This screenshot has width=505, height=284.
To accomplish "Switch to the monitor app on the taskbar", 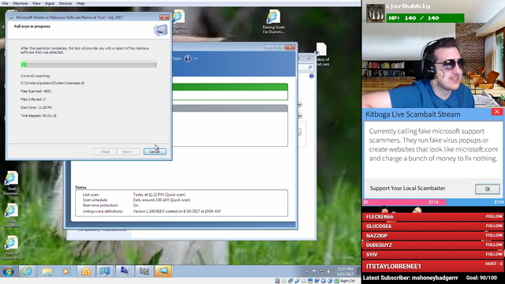I will pos(105,271).
